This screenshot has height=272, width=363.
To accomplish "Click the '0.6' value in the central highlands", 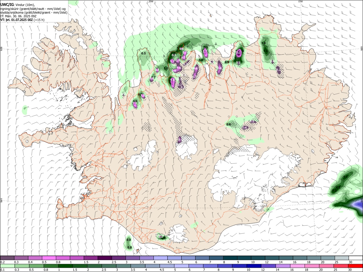I will [x=229, y=124].
